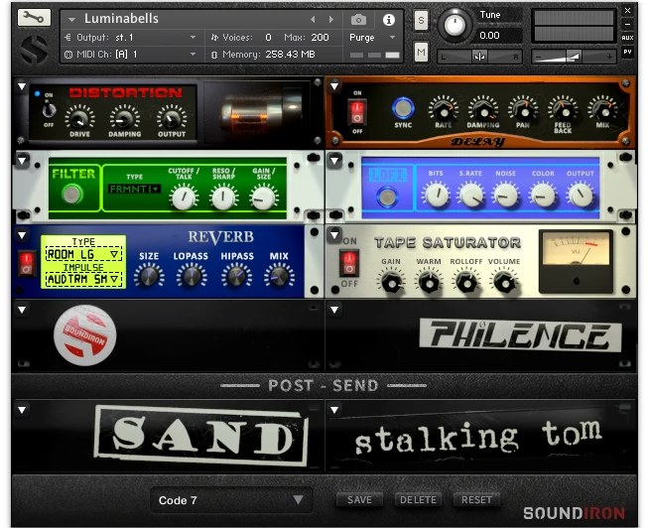
Task: Toggle the Delay Sync button
Action: coord(403,108)
